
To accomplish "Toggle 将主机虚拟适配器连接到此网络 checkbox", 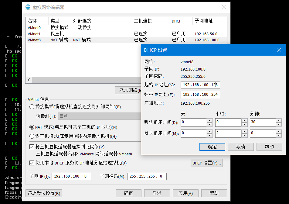I will click(32, 147).
